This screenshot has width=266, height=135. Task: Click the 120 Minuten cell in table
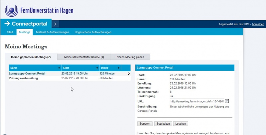[x=107, y=74]
